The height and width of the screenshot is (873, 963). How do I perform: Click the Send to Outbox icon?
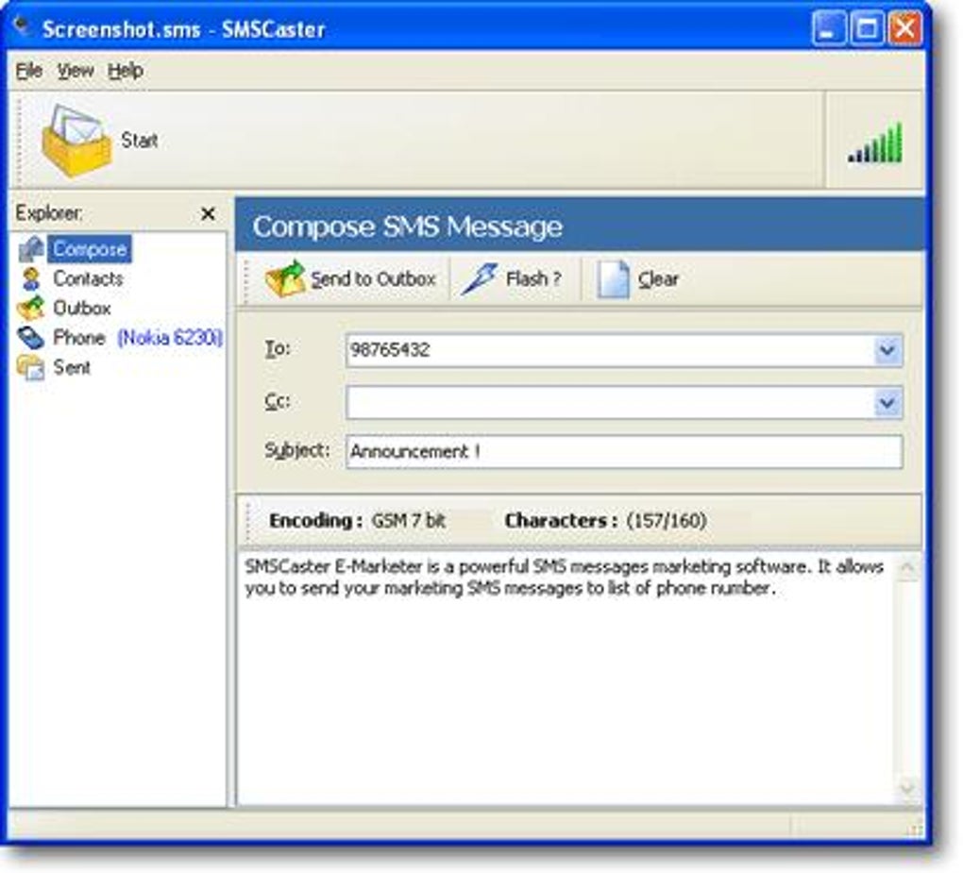pyautogui.click(x=285, y=279)
